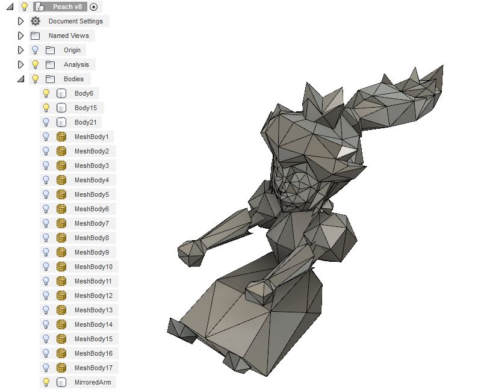Click the Body21 solid body icon
Screen dimensions: 484x390
61,122
